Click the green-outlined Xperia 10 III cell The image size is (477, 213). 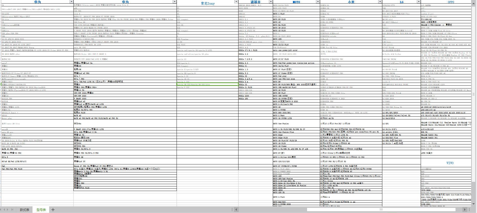[x=207, y=84]
